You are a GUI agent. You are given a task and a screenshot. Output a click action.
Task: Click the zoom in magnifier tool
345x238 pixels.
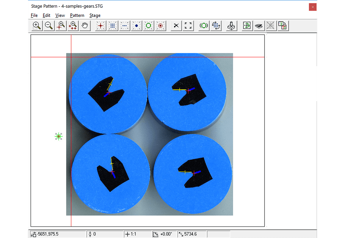pos(37,26)
